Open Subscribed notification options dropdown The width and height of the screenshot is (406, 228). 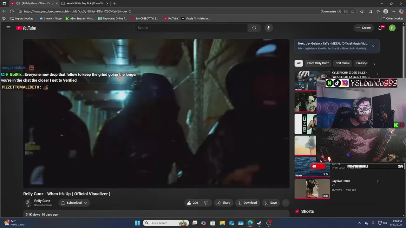click(74, 203)
